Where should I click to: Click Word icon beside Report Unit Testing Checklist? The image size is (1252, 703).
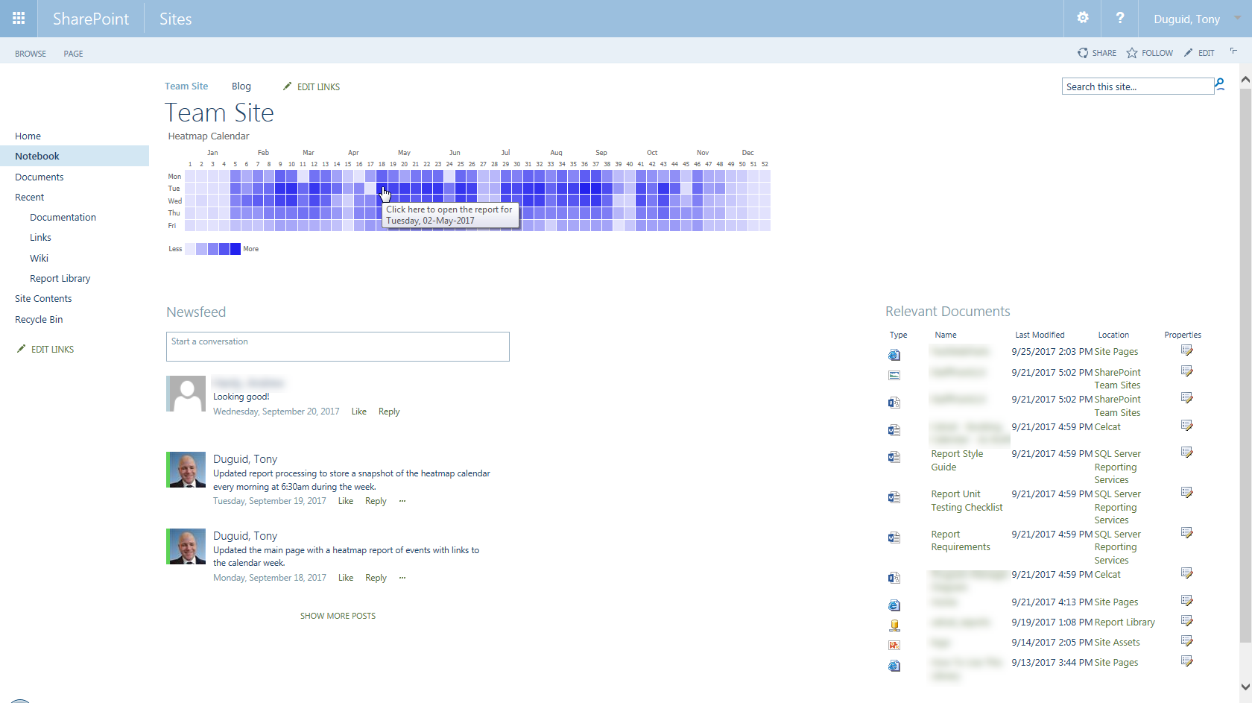click(x=894, y=497)
